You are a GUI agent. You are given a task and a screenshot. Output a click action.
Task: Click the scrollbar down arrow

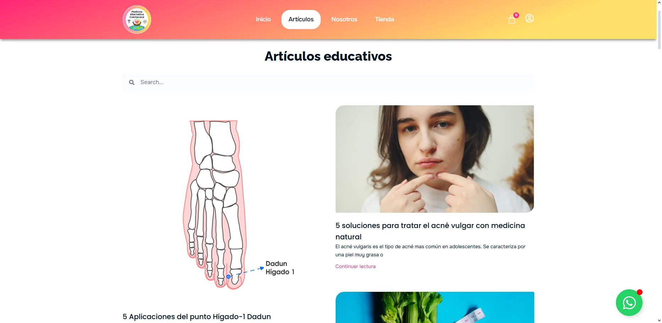point(659,321)
